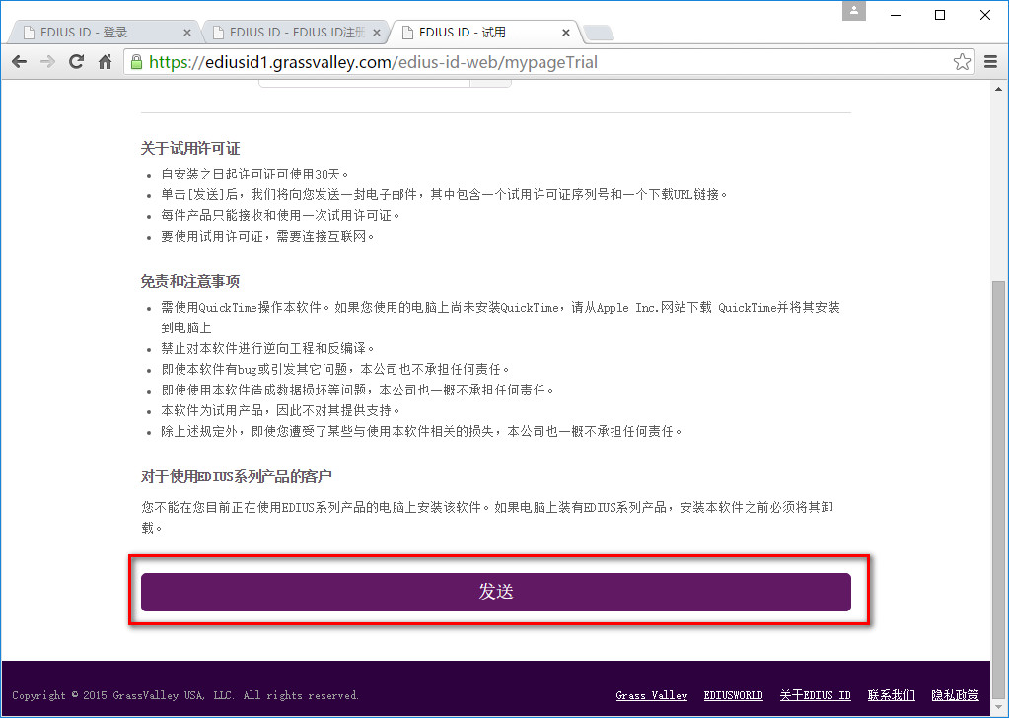
Task: Visit the EDIUSWORLD link
Action: point(733,695)
